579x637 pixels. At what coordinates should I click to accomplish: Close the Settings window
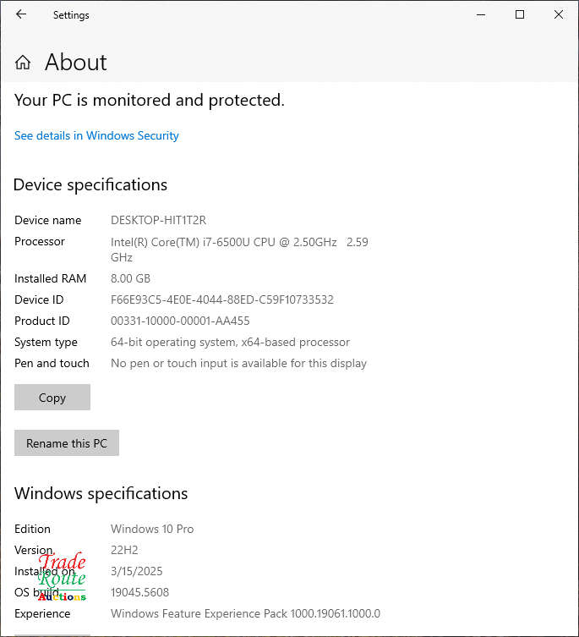(559, 14)
